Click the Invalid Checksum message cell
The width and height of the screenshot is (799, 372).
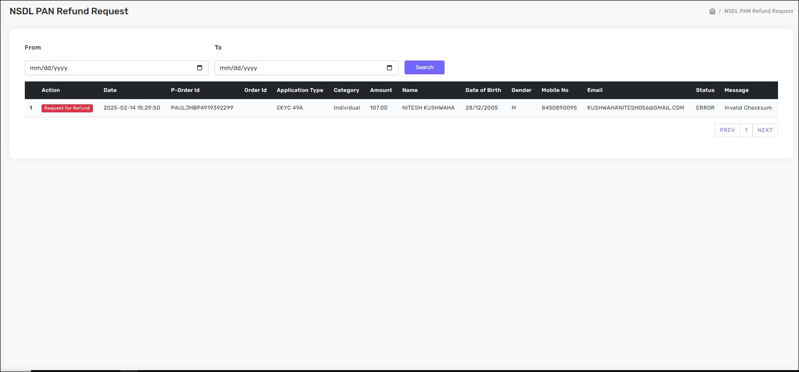747,108
